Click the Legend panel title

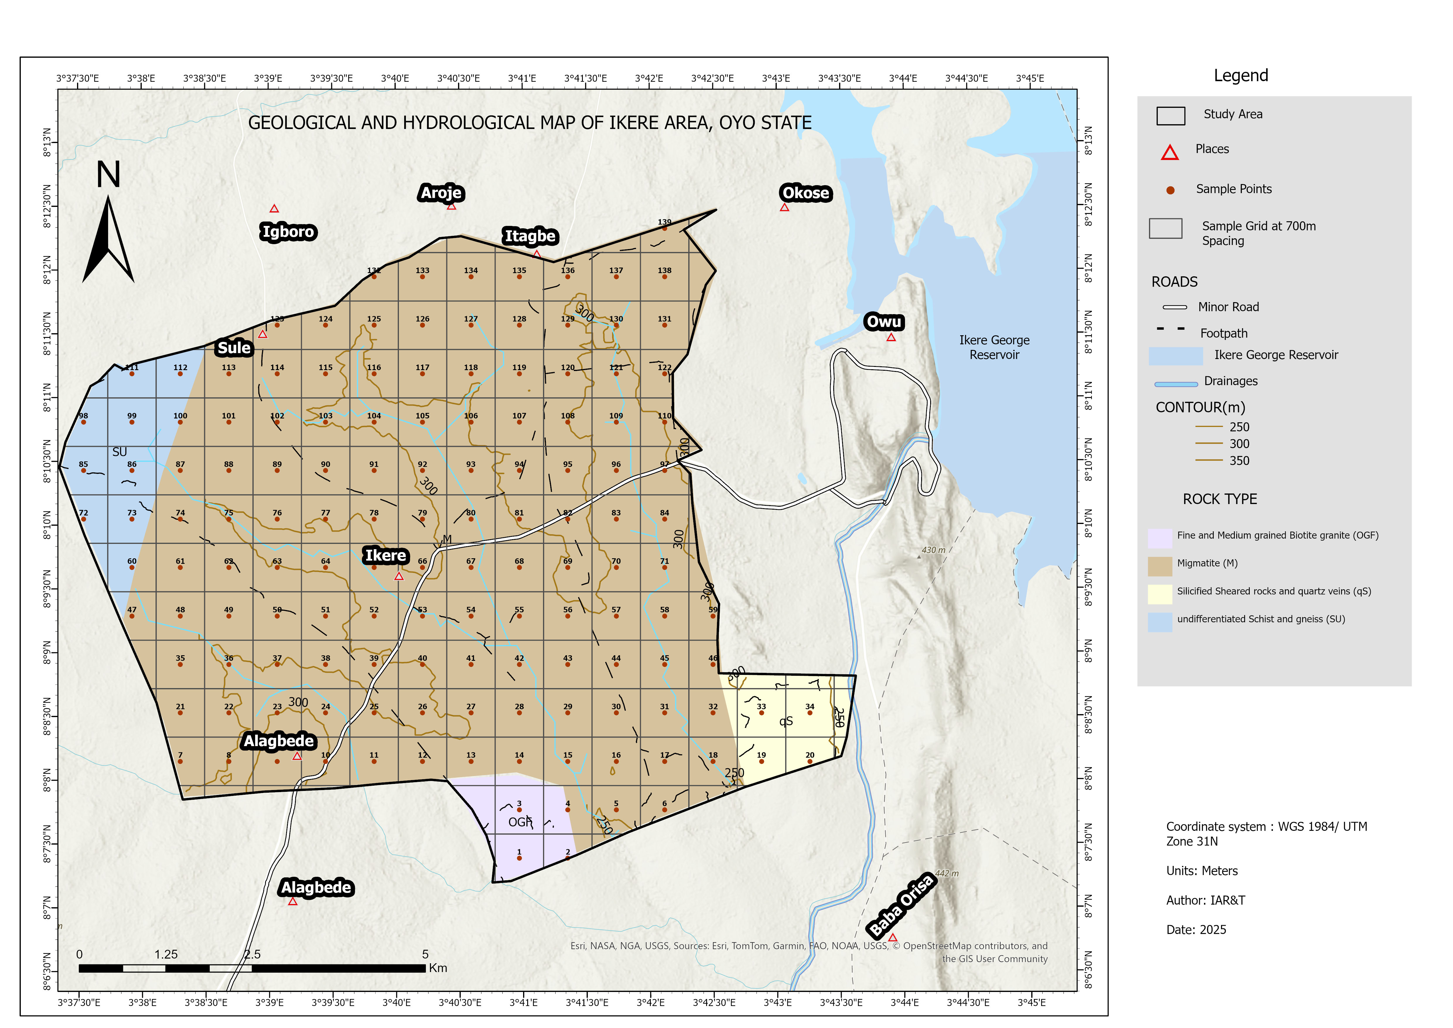click(1242, 75)
